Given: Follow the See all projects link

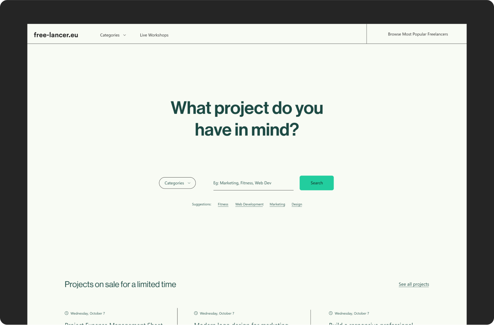Looking at the screenshot, I should [414, 284].
